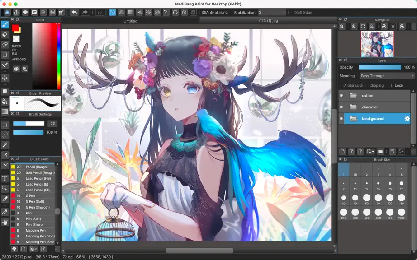The image size is (417, 260).
Task: Click Navigator zoom in magnifier
Action: click(x=354, y=27)
